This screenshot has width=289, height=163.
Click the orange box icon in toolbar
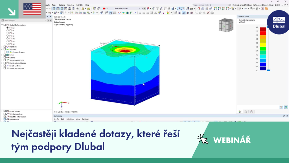point(266,8)
